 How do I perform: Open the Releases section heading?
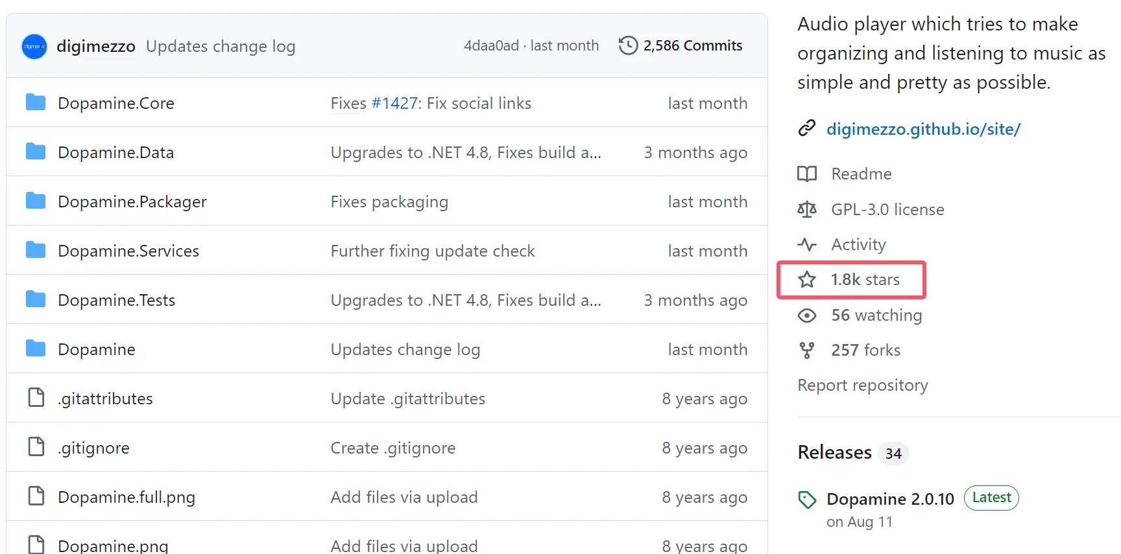pos(834,452)
